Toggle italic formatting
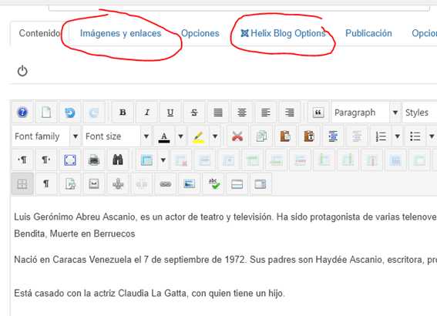 [146, 113]
